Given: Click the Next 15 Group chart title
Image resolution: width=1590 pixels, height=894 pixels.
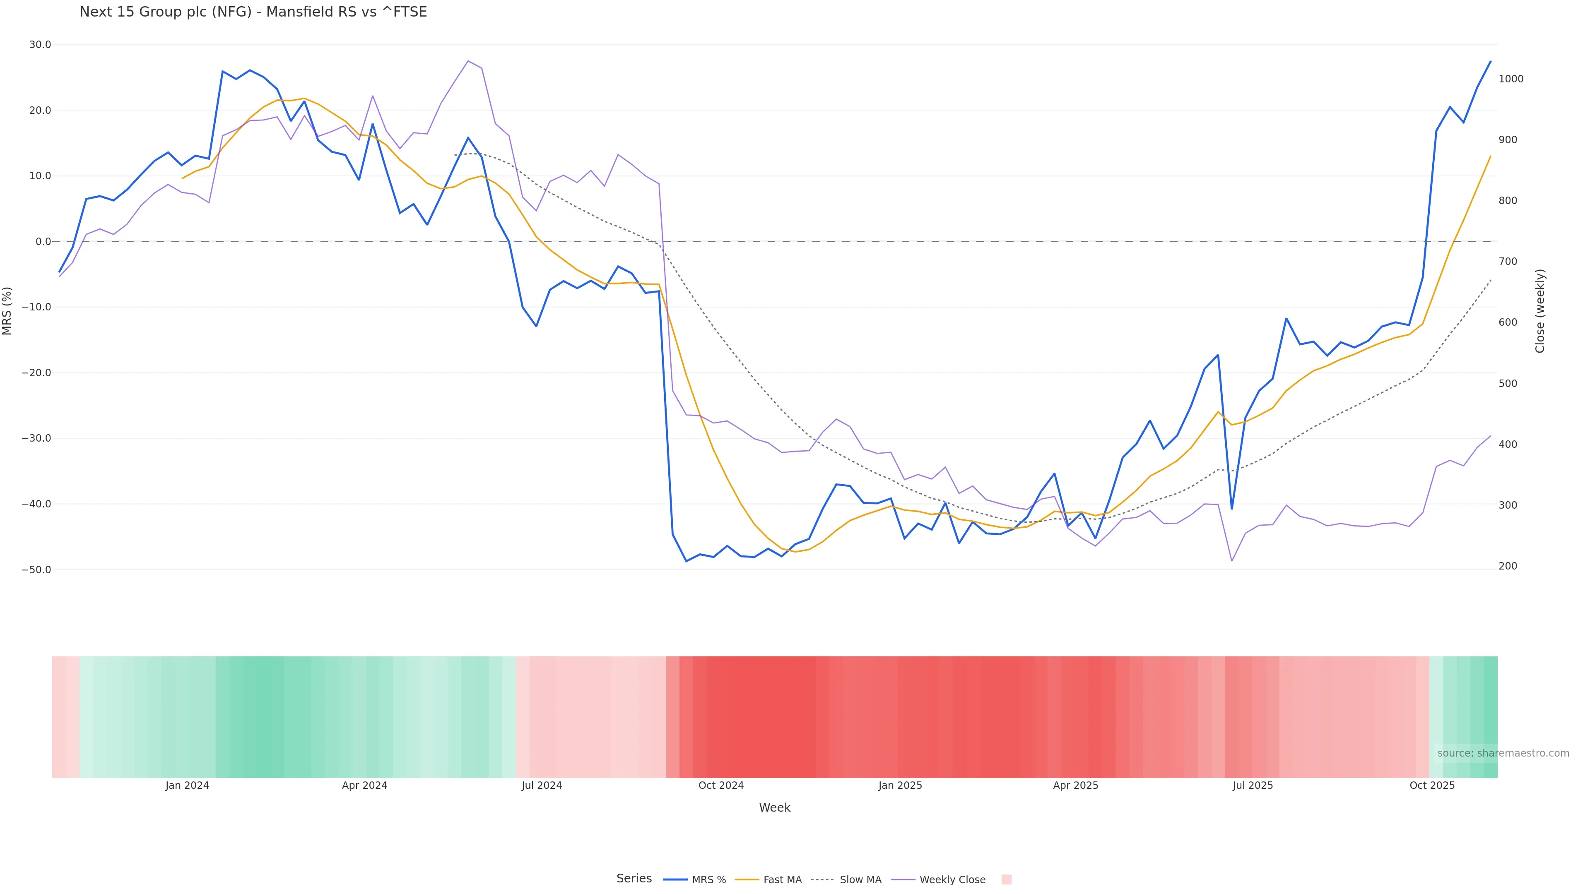Looking at the screenshot, I should pyautogui.click(x=253, y=12).
